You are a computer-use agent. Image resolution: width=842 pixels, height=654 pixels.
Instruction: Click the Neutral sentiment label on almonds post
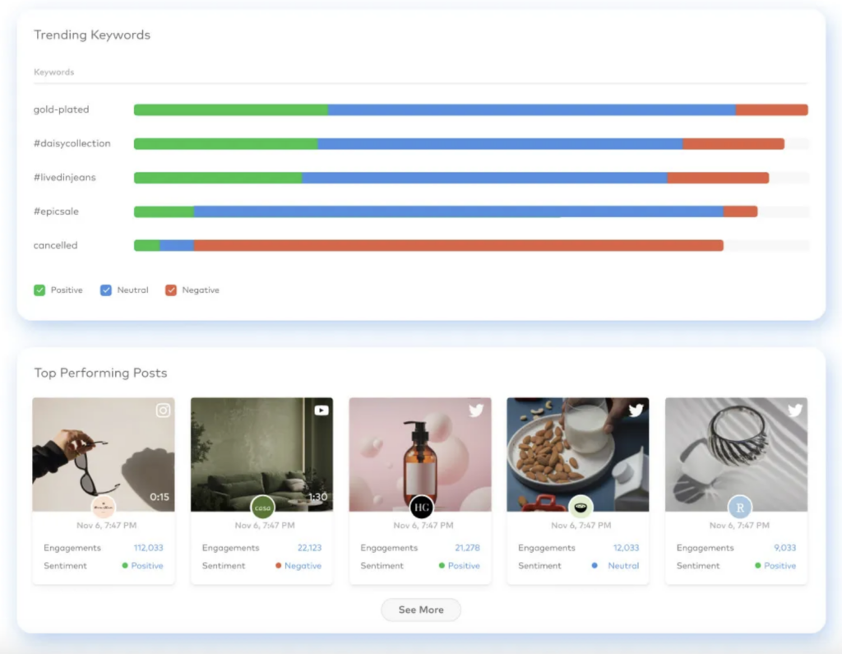tap(623, 566)
